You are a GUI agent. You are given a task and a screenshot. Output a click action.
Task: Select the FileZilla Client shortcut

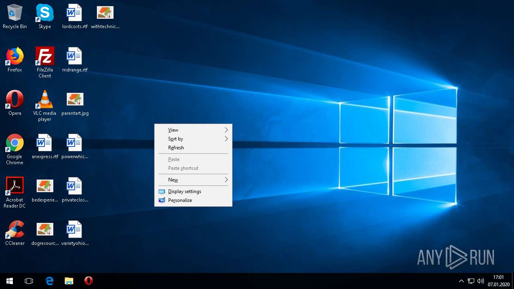click(x=45, y=63)
